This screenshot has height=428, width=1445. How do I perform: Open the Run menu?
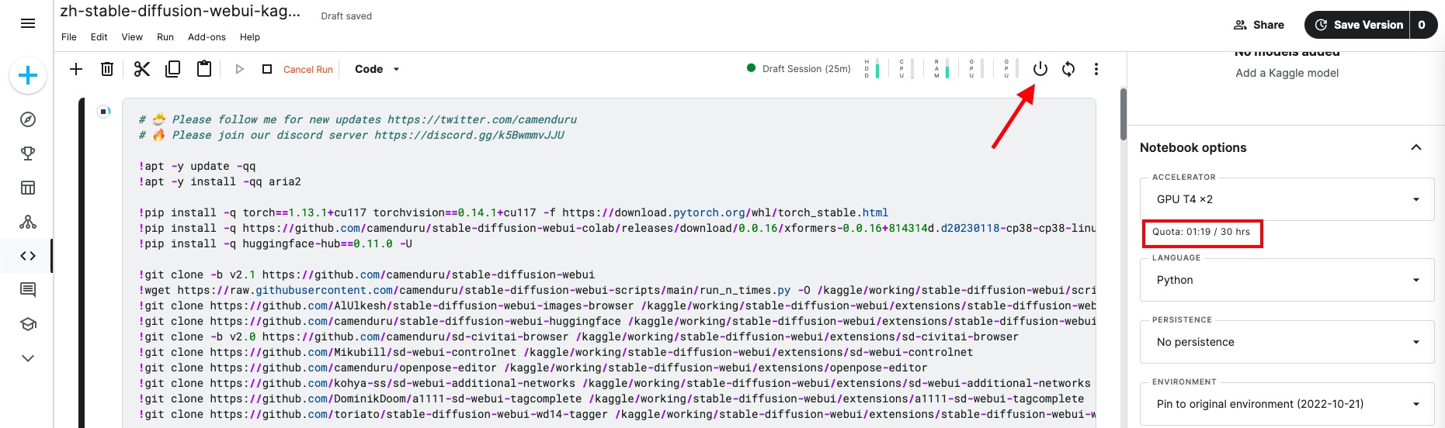(165, 37)
